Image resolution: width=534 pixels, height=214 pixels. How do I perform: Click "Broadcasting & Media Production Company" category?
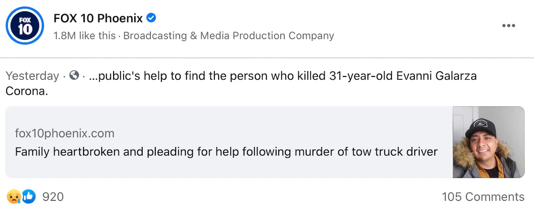point(229,36)
